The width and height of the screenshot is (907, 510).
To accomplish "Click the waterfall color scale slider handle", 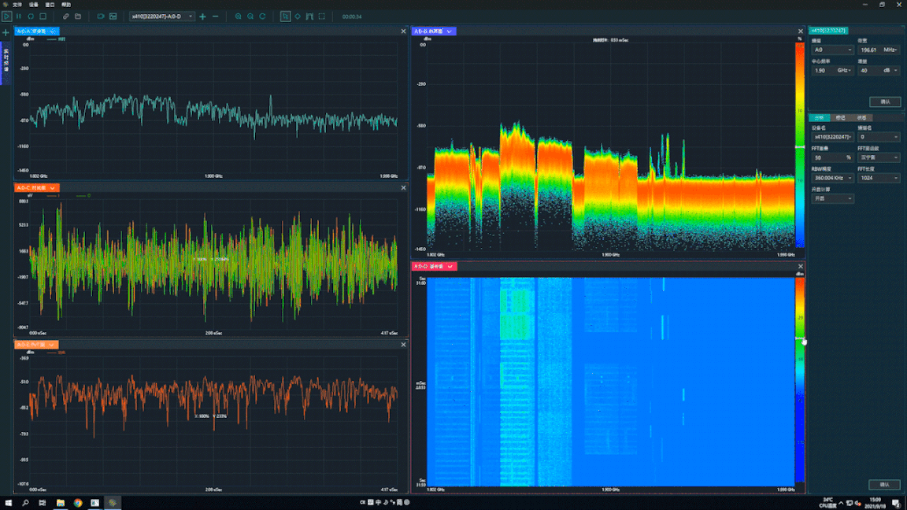I will tap(800, 338).
